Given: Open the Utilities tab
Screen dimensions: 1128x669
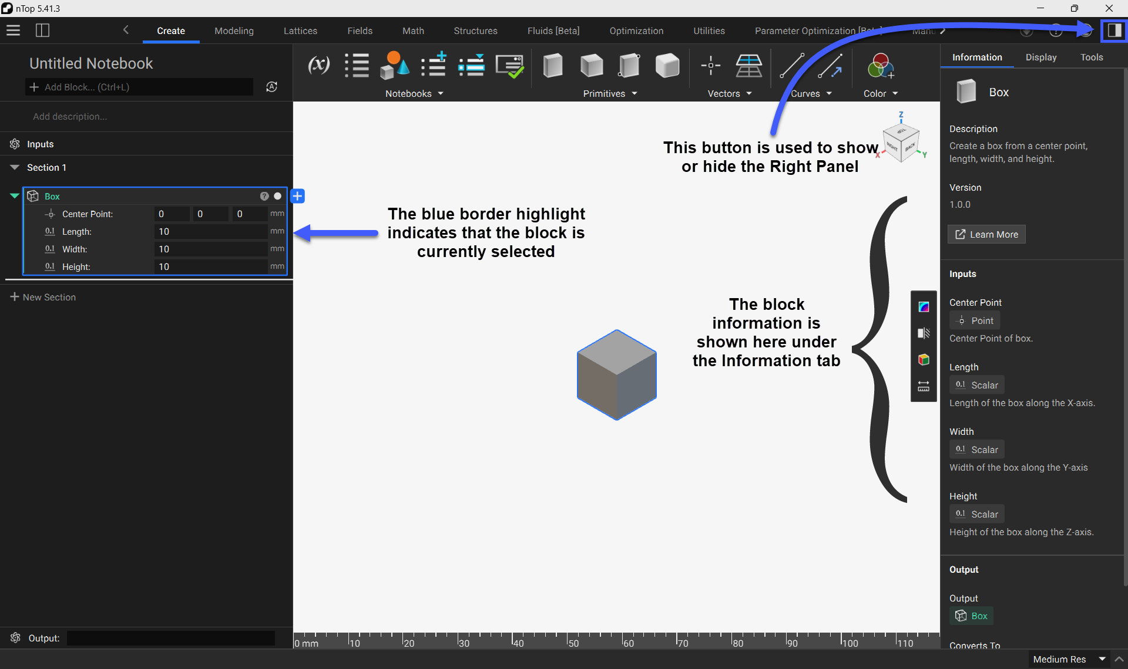Looking at the screenshot, I should pyautogui.click(x=709, y=31).
